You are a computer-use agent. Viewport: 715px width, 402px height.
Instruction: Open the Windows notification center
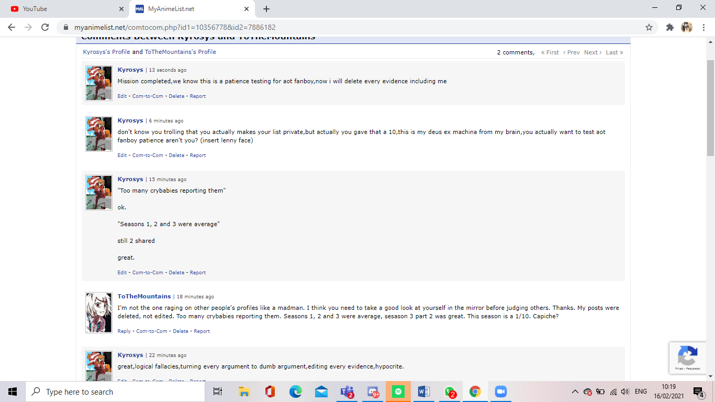point(698,392)
